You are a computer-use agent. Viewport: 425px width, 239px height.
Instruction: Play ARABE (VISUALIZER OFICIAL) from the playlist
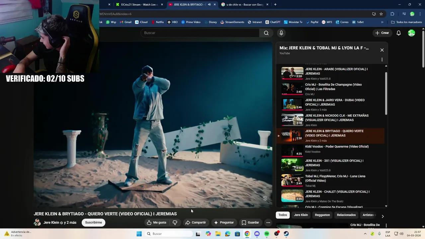(330, 73)
